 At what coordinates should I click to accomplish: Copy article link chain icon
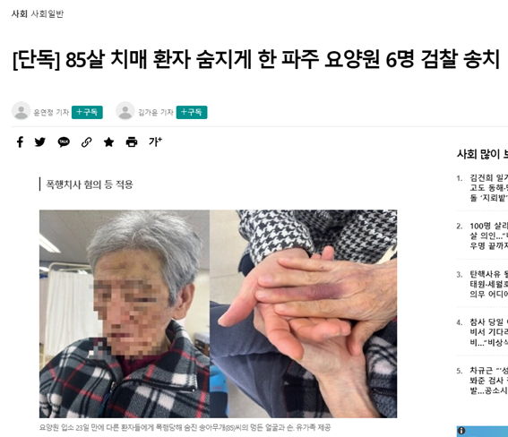click(87, 142)
